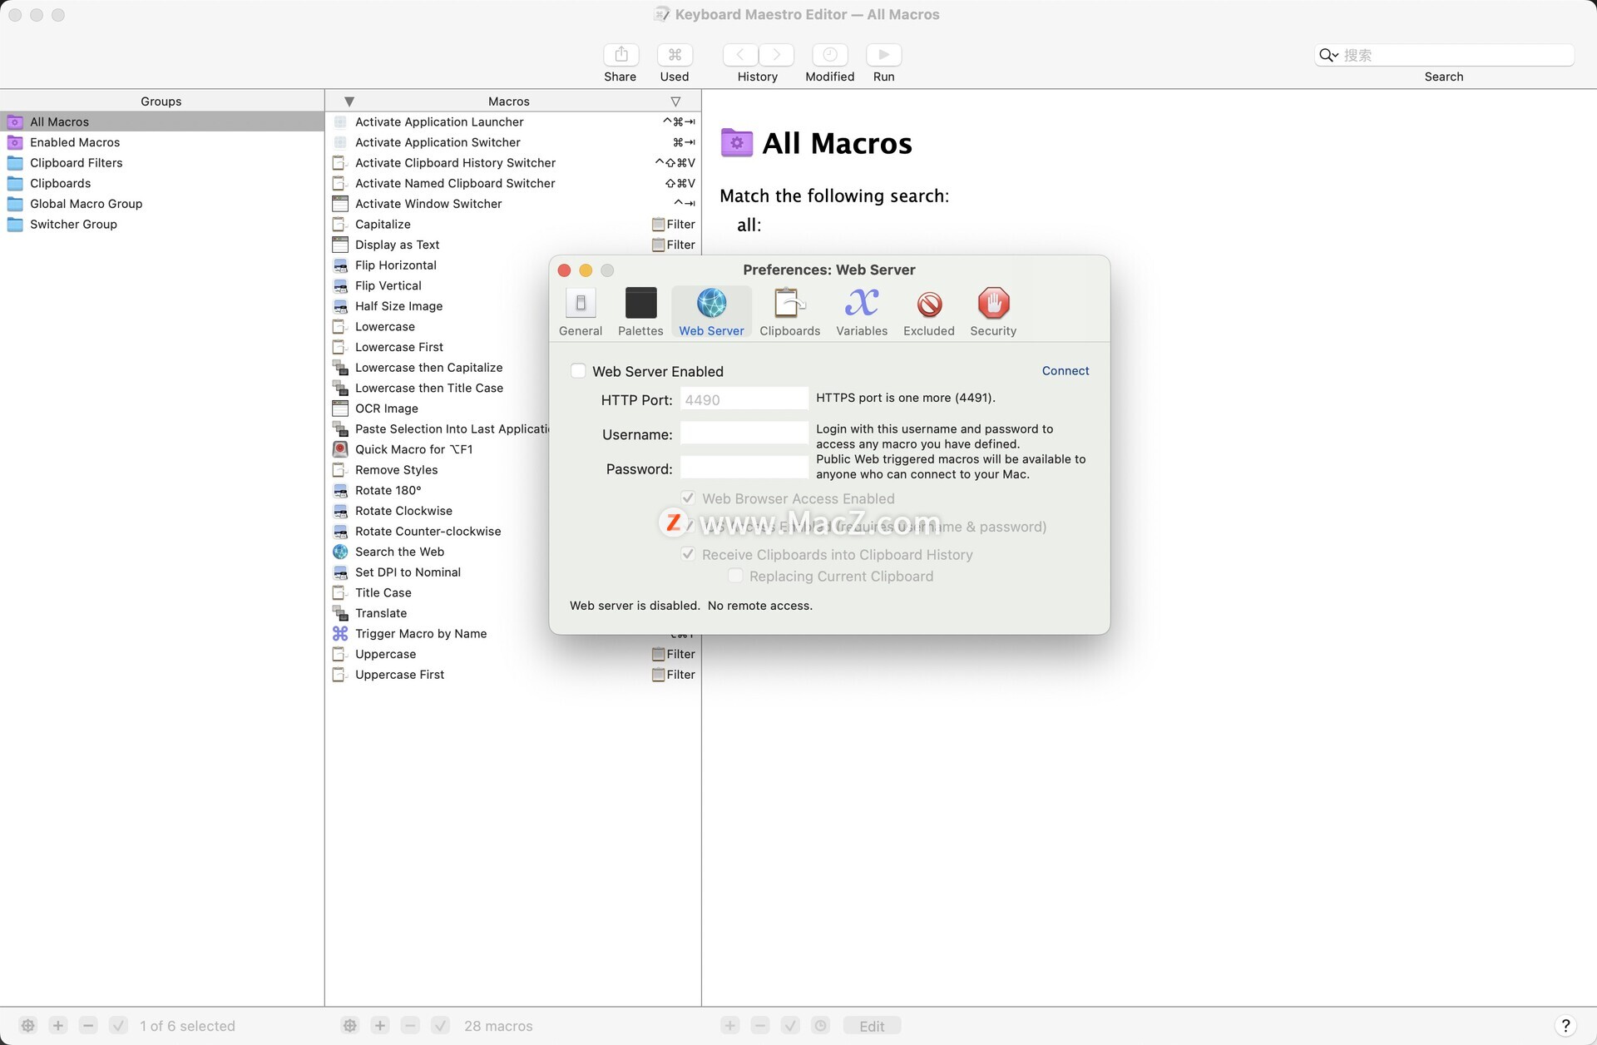Click the OCR Image macro icon
The image size is (1597, 1045).
(340, 409)
